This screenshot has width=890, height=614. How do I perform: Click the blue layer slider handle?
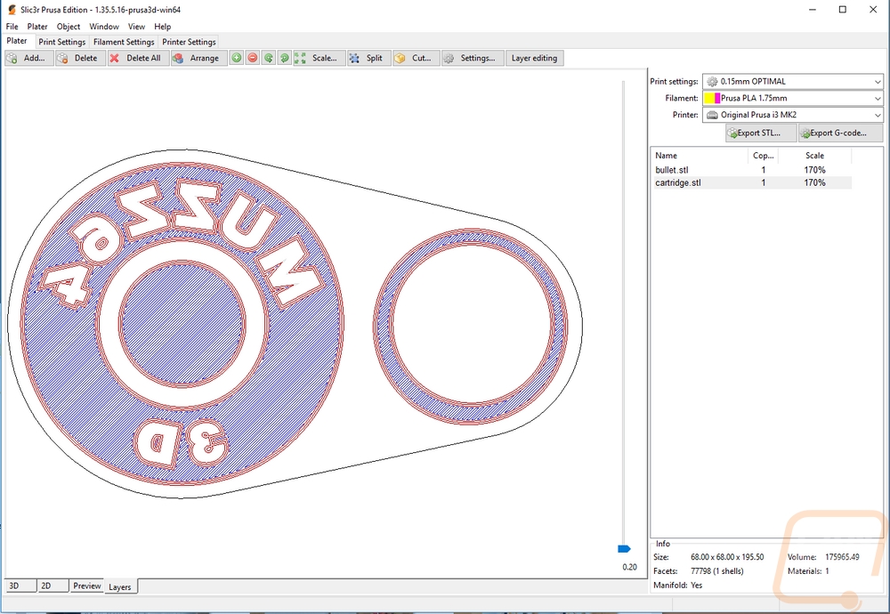click(x=624, y=549)
